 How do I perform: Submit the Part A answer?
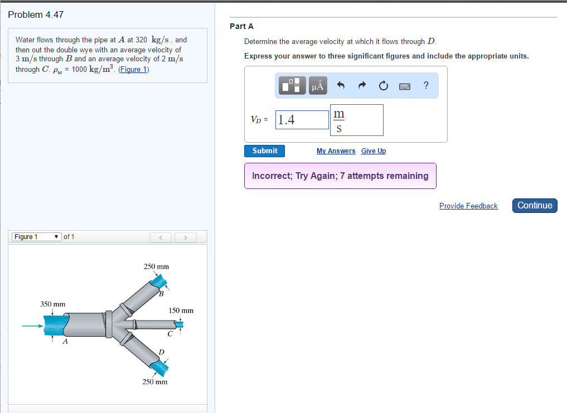(264, 150)
